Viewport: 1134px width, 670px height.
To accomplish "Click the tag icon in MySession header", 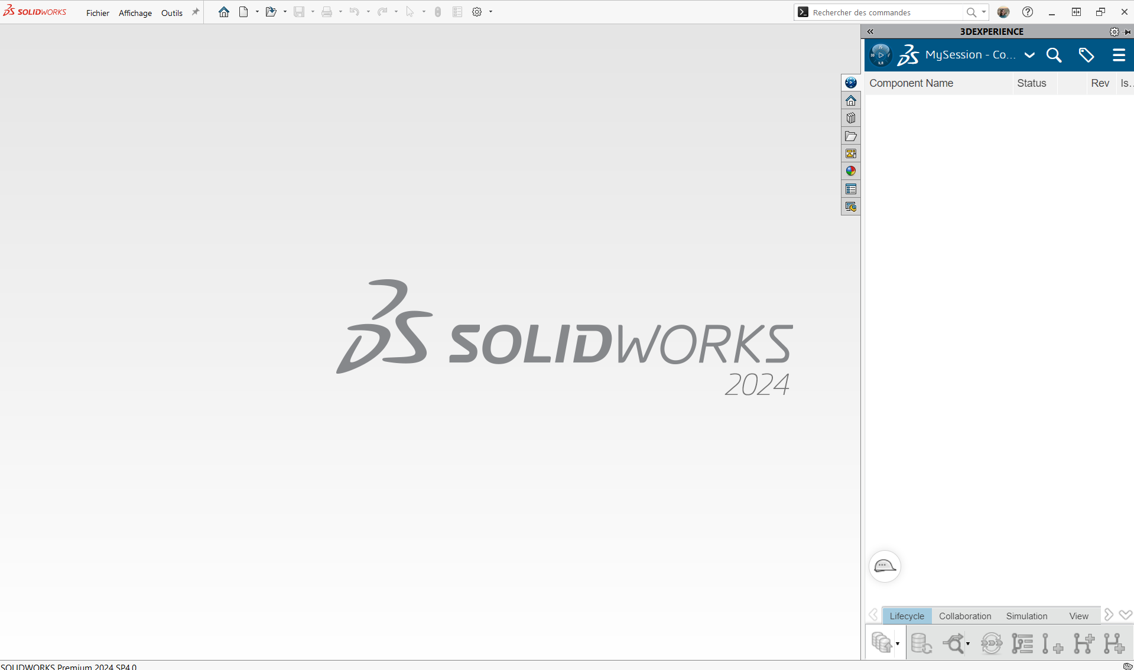I will (1086, 55).
